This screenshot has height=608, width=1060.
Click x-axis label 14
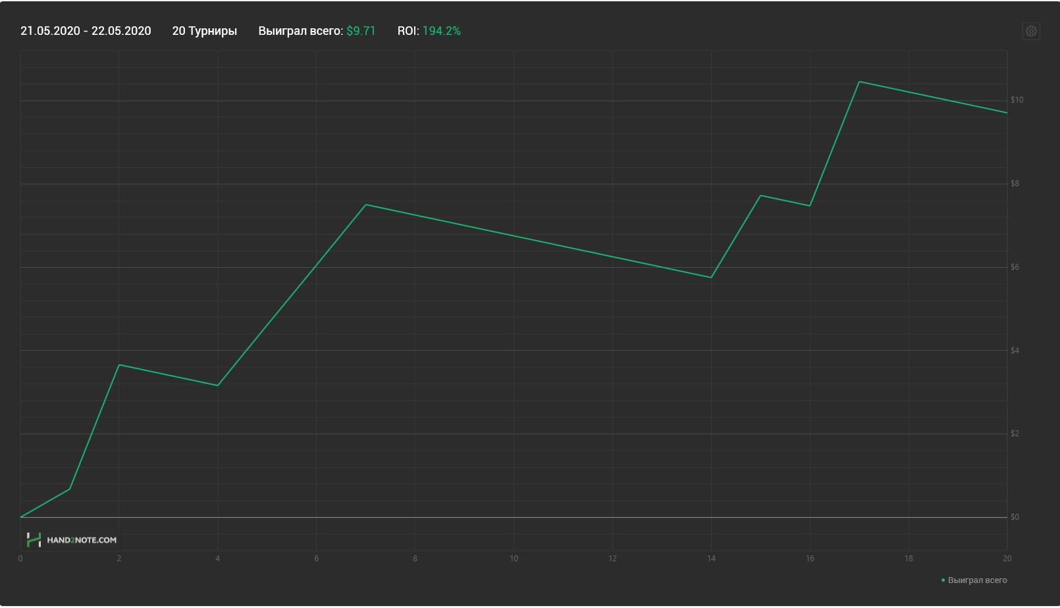coord(711,559)
